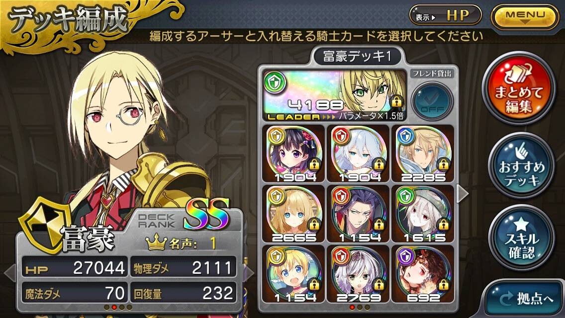Select the first dot under the stats panel
565x318 pixels.
106,307
